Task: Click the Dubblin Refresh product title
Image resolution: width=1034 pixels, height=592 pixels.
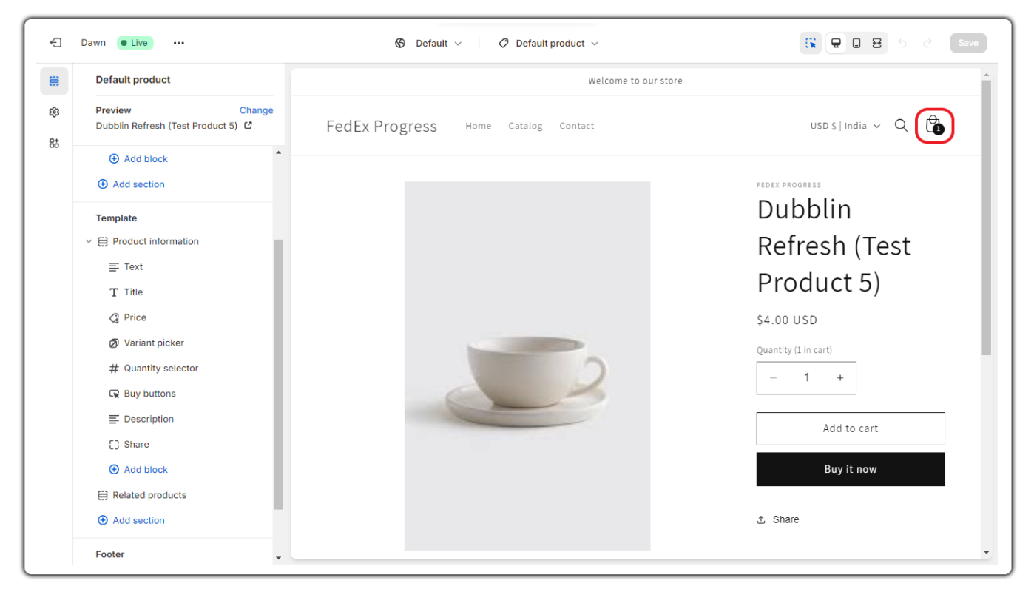Action: 834,246
